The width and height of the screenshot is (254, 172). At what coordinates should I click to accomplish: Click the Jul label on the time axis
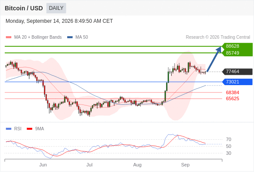tap(90, 165)
